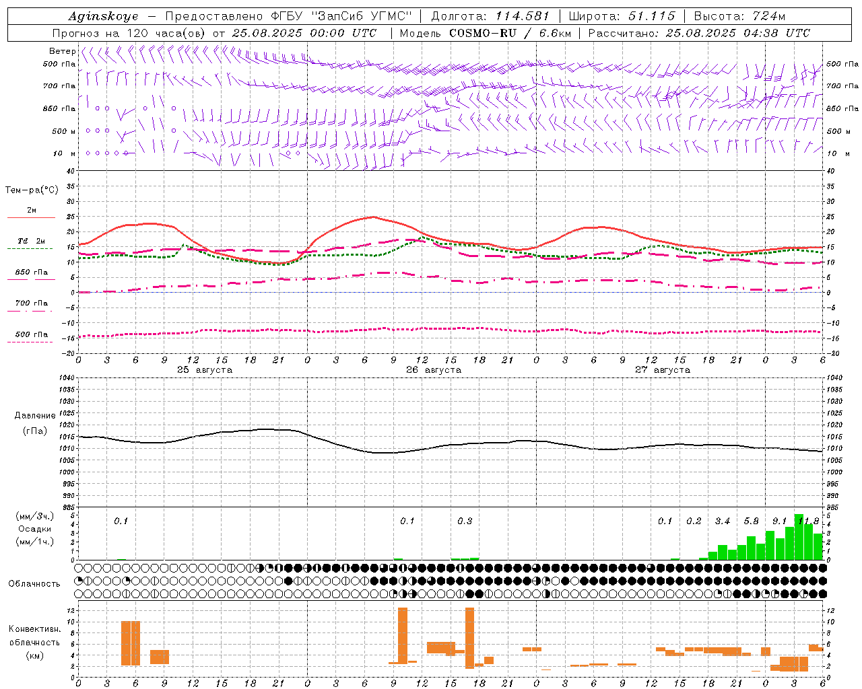This screenshot has height=689, width=862.
Task: Click the provider text ФГБУ "ЗапСиб УГМС"
Action: click(x=340, y=16)
